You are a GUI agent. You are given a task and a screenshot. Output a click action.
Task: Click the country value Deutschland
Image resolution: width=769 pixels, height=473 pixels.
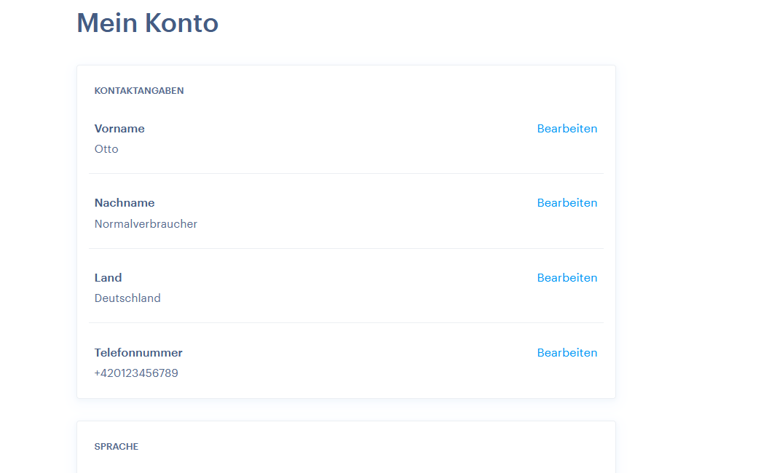(127, 298)
